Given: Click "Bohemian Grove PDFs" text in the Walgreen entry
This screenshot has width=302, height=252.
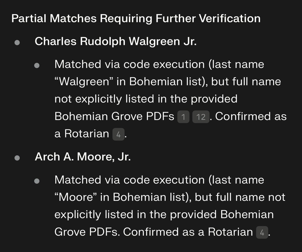Looking at the screenshot, I should pyautogui.click(x=114, y=116).
